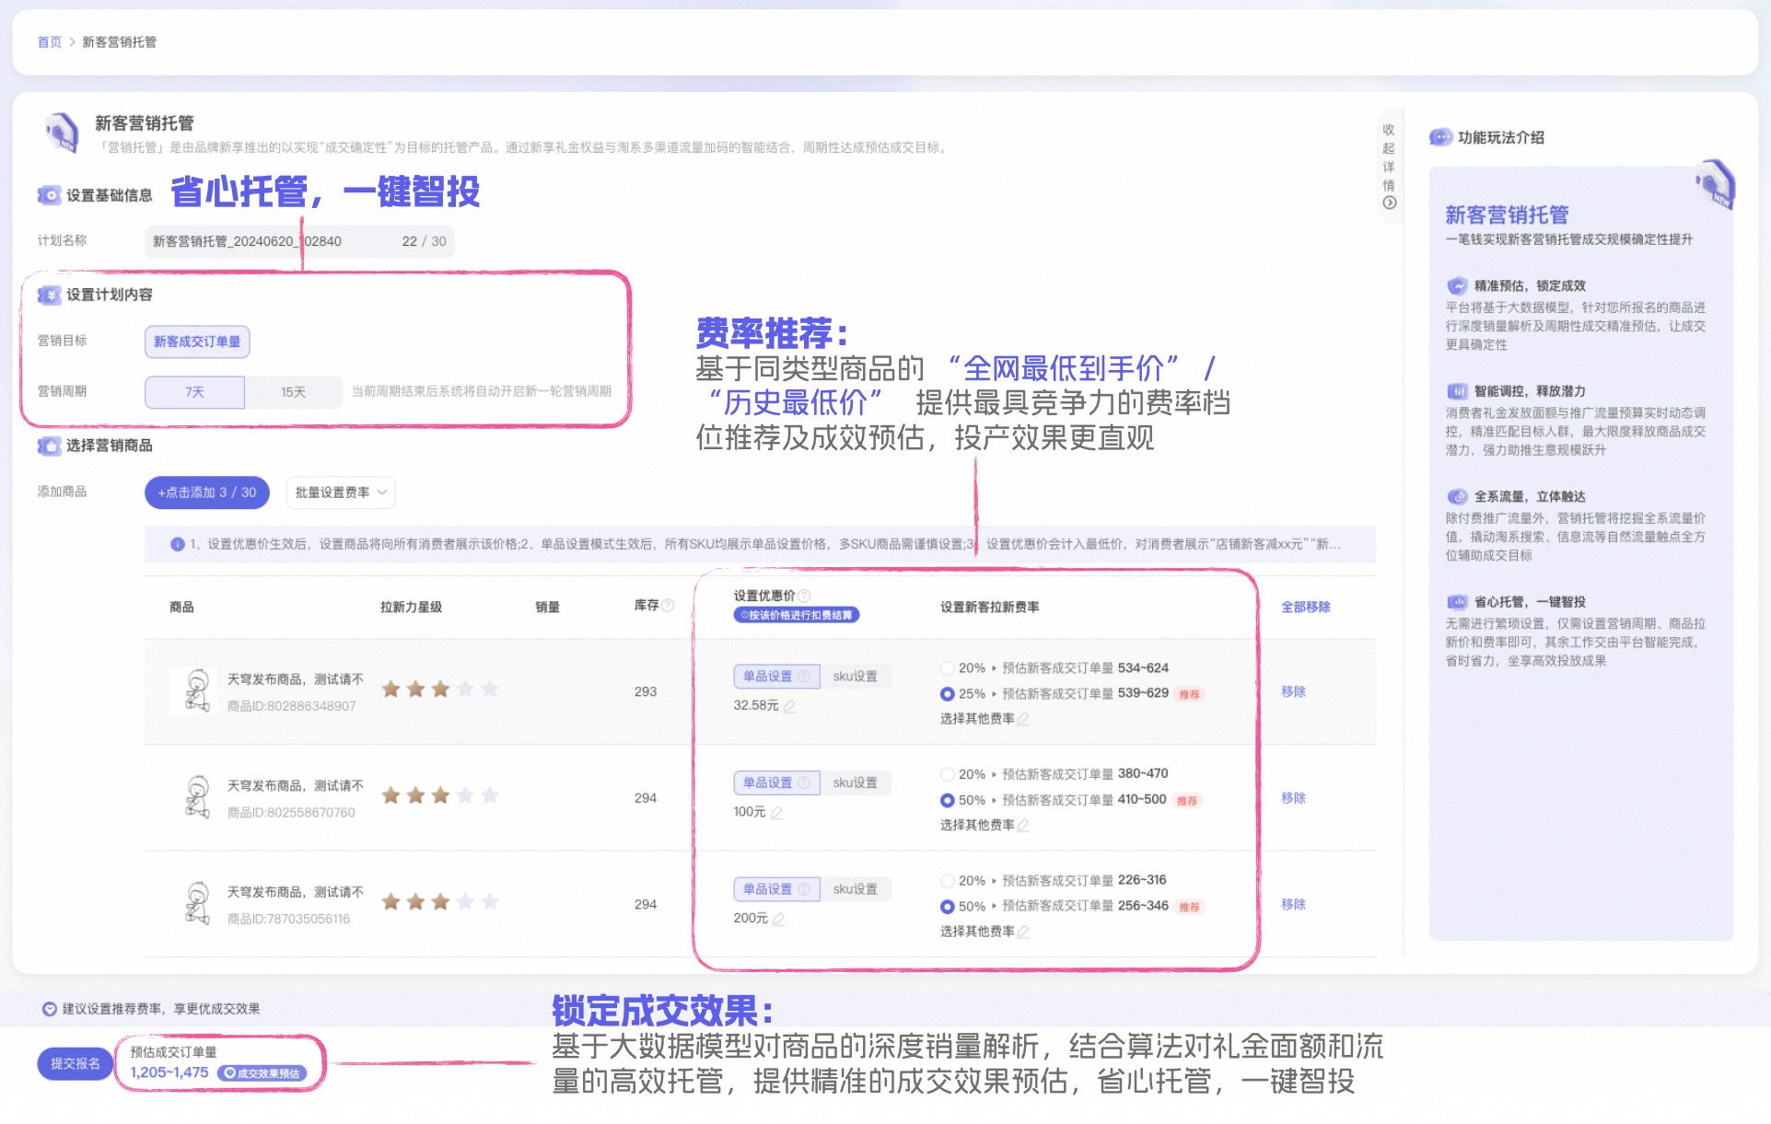This screenshot has height=1124, width=1771.
Task: Select 20% rate for 534~624 orders
Action: (947, 667)
